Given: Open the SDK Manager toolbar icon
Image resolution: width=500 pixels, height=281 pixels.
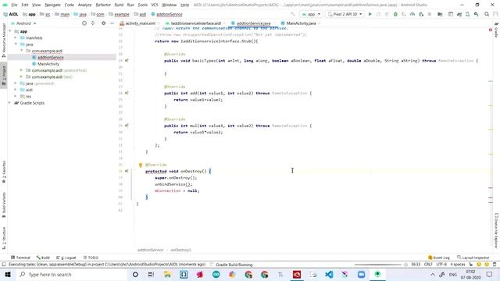Looking at the screenshot, I should 476,14.
